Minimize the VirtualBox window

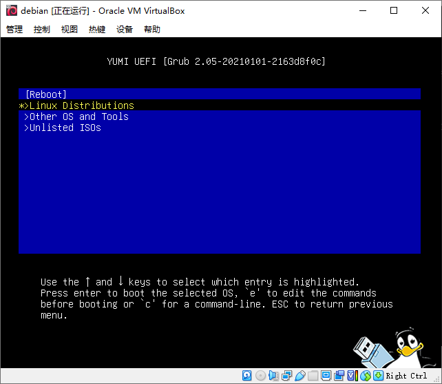click(363, 11)
